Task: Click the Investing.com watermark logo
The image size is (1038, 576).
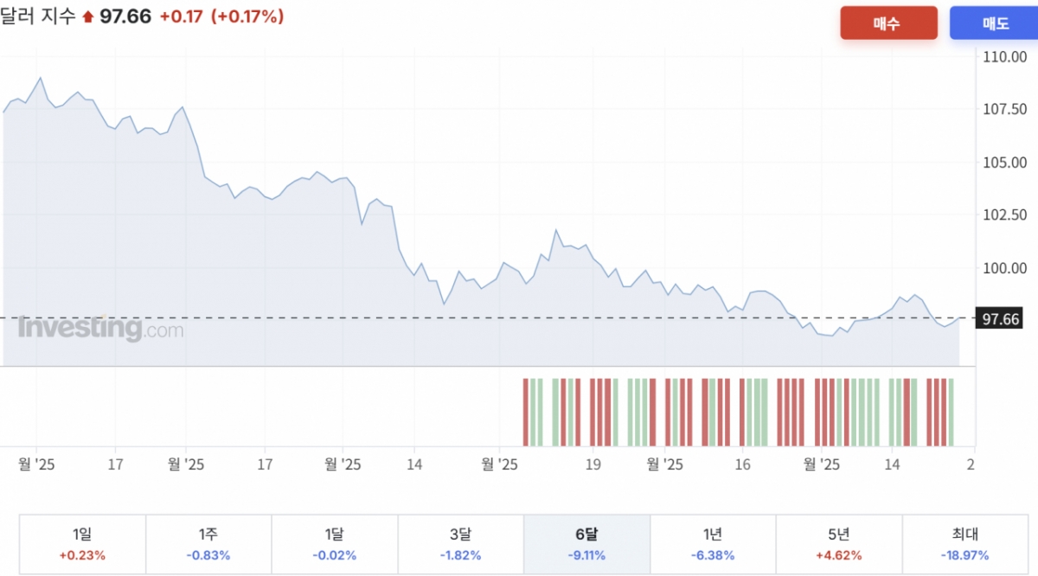Action: [x=100, y=329]
